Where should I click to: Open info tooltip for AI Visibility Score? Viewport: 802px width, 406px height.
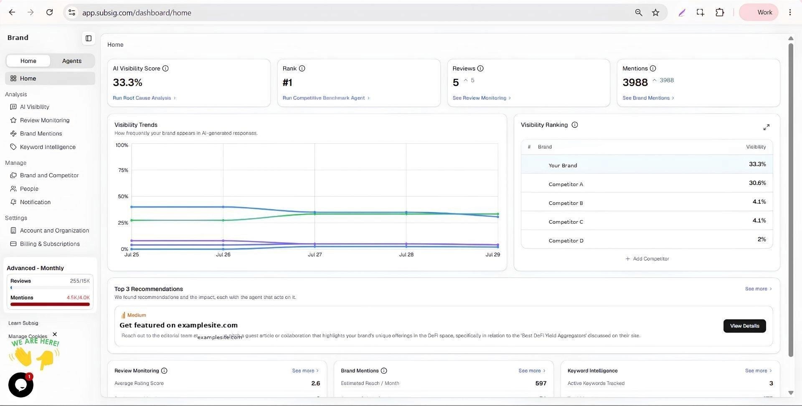click(x=165, y=69)
